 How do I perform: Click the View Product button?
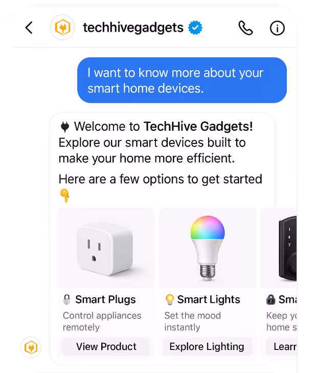pos(106,346)
